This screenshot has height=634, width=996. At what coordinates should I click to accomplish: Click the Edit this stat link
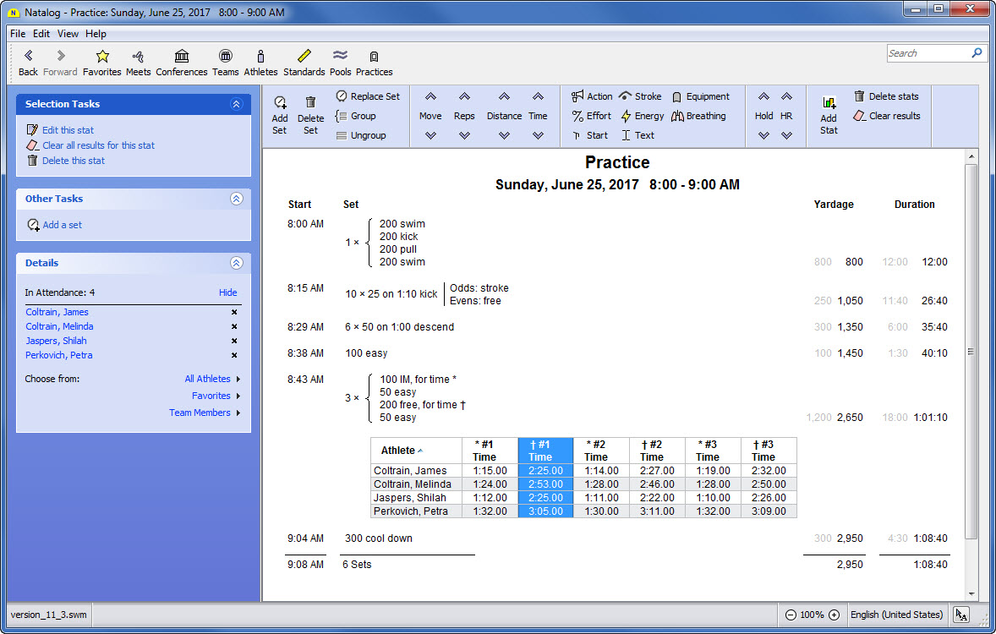[68, 130]
